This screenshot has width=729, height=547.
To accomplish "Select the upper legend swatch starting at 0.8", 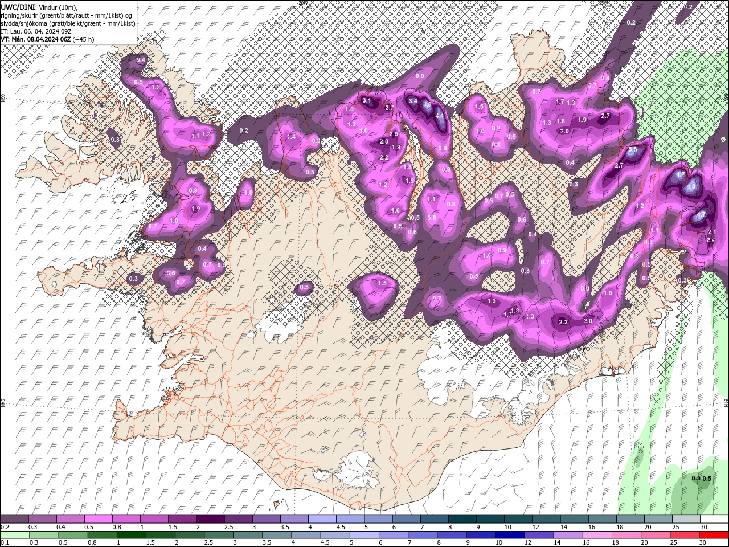I will coord(126,519).
